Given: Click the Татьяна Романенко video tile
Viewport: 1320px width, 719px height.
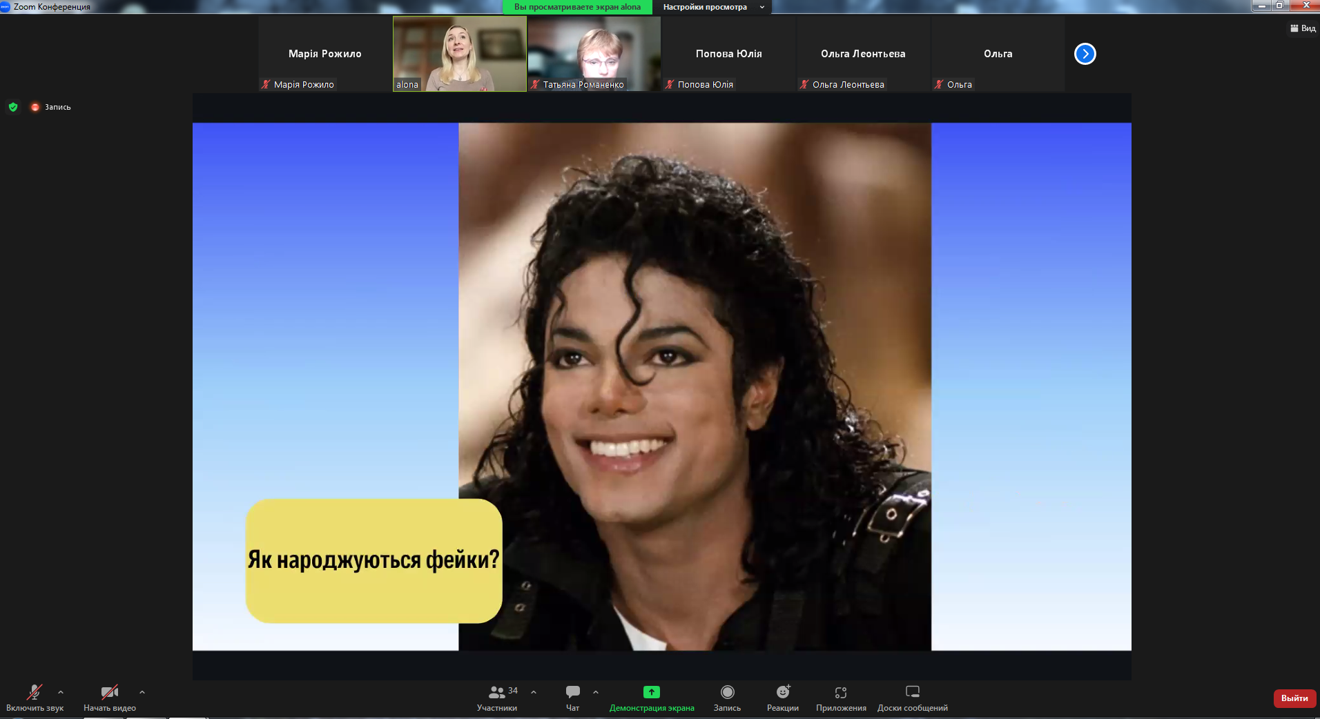Looking at the screenshot, I should [594, 54].
